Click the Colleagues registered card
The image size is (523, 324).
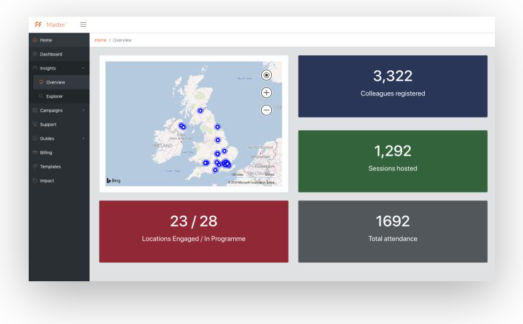(393, 86)
